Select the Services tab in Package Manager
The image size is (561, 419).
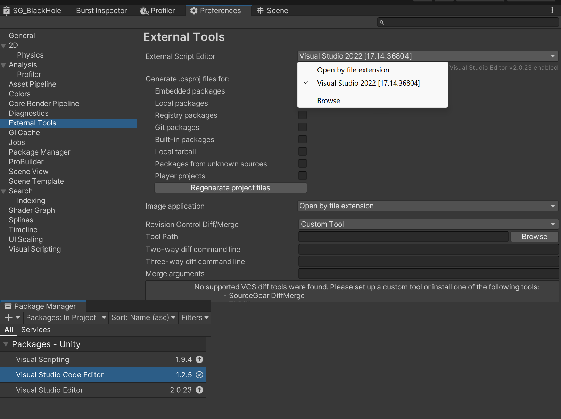[x=36, y=330]
